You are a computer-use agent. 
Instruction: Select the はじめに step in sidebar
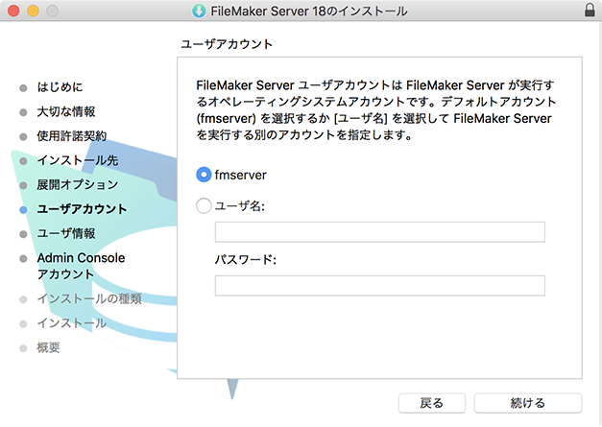[60, 87]
